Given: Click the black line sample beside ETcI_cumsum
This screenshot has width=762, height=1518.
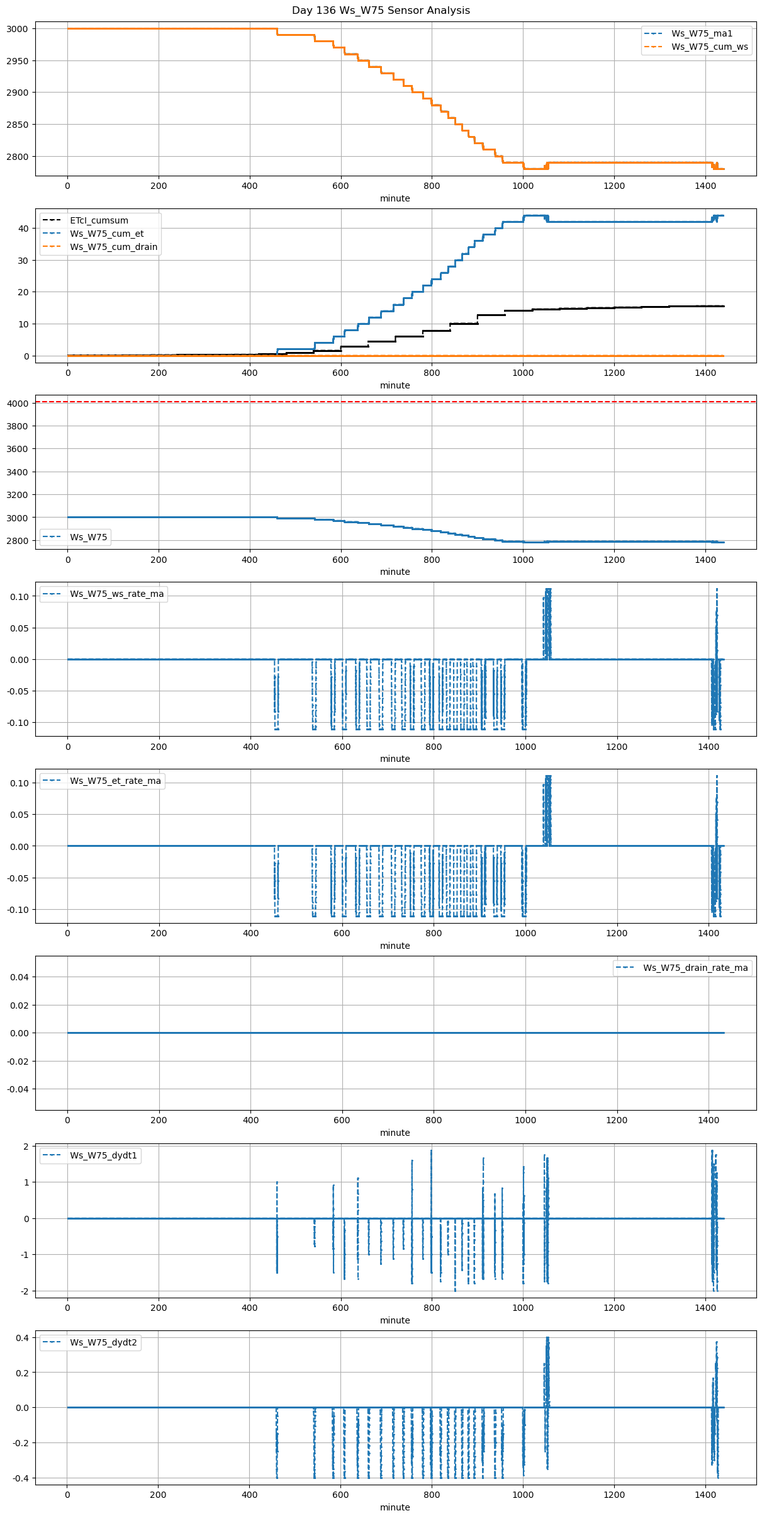Looking at the screenshot, I should (51, 220).
